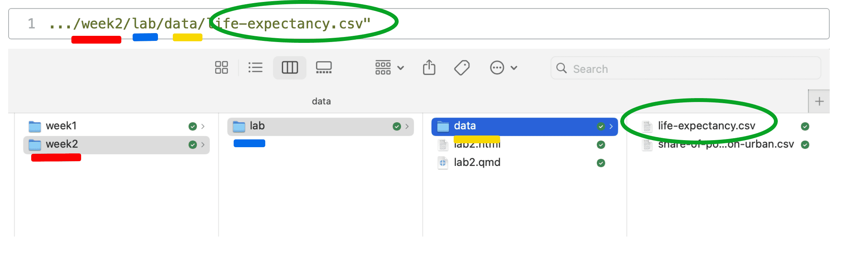Click the data folder icon
841x271 pixels.
[443, 126]
